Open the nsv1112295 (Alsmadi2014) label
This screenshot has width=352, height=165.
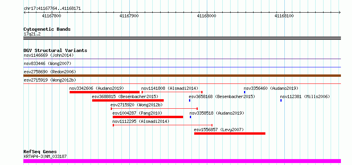[x=141, y=121]
